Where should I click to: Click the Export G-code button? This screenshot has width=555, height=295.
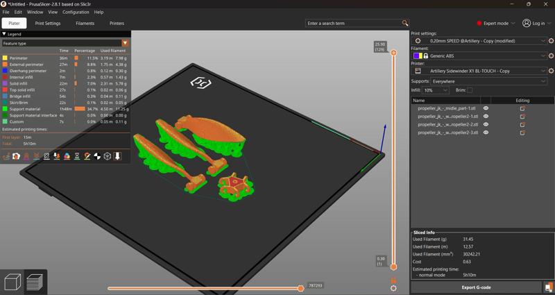476,287
